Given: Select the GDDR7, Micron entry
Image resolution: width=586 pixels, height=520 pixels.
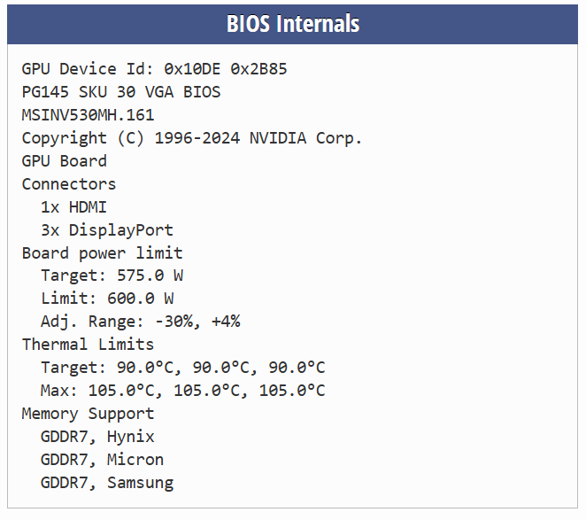Looking at the screenshot, I should (x=102, y=460).
